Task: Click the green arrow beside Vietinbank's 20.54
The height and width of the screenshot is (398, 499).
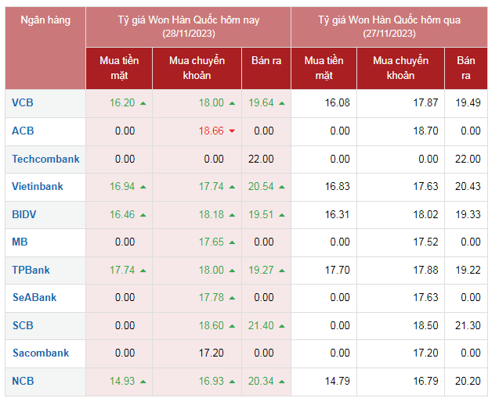Action: pyautogui.click(x=282, y=187)
